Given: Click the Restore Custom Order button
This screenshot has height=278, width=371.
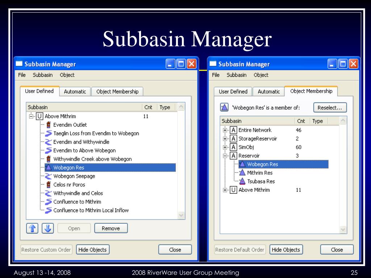Looking at the screenshot, I should click(46, 250).
